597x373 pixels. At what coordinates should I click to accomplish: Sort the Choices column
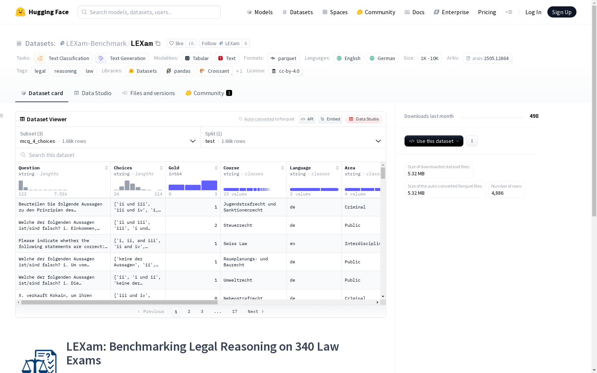pyautogui.click(x=161, y=168)
